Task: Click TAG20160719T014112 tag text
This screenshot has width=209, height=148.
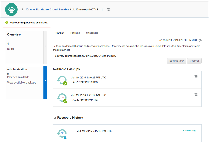Action: pyautogui.click(x=84, y=100)
